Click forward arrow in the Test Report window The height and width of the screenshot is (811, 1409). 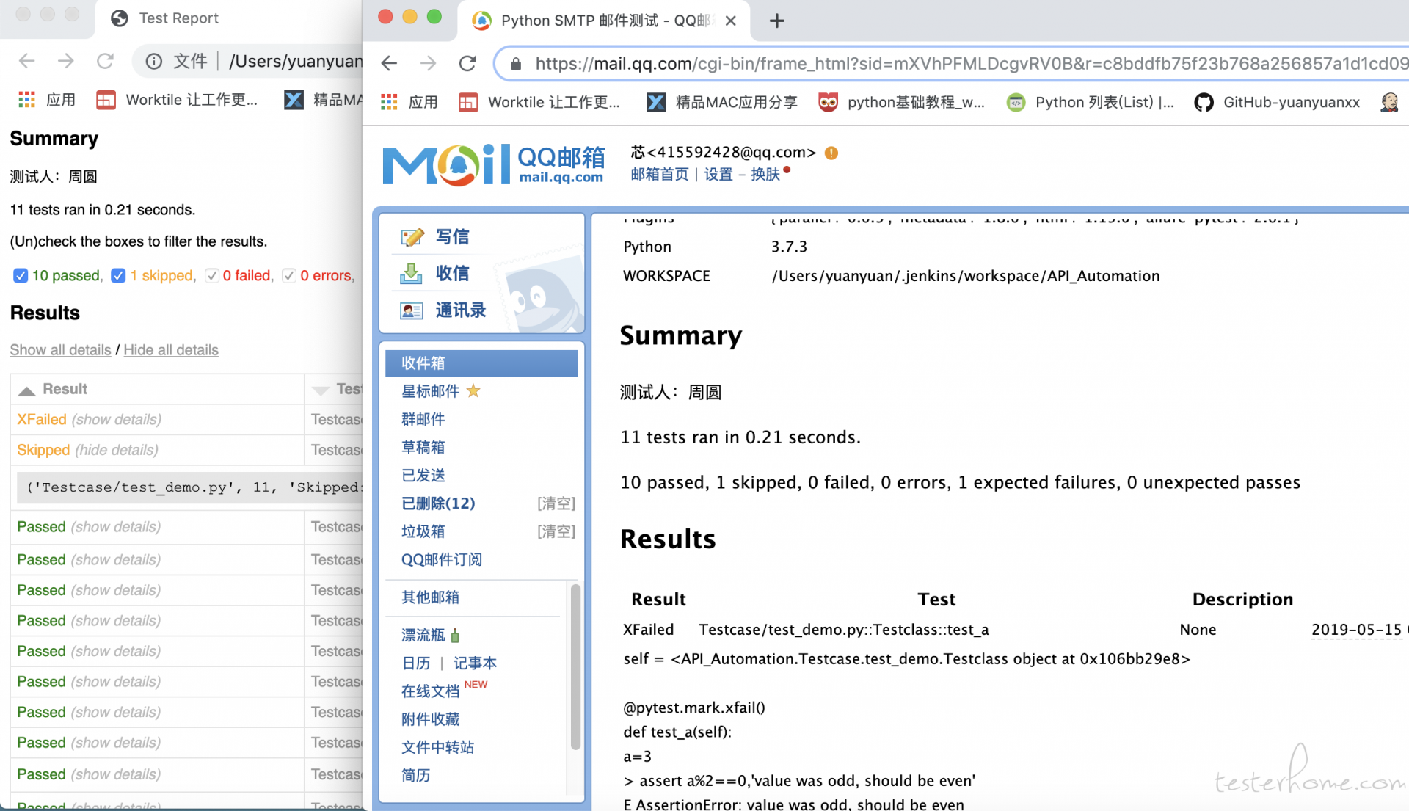coord(66,61)
